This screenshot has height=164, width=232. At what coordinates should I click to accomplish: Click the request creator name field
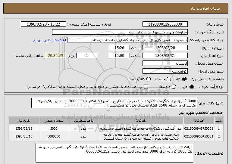click(x=127, y=40)
